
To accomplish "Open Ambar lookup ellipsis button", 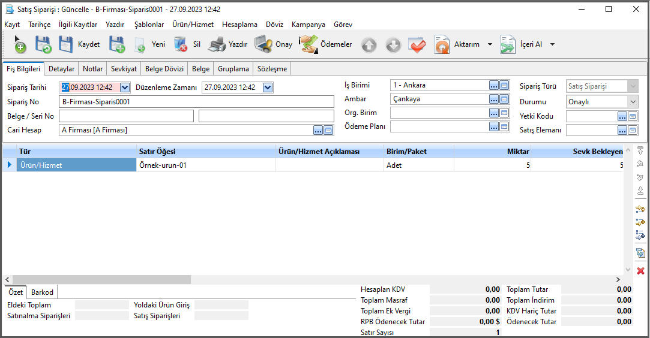I will pyautogui.click(x=494, y=99).
